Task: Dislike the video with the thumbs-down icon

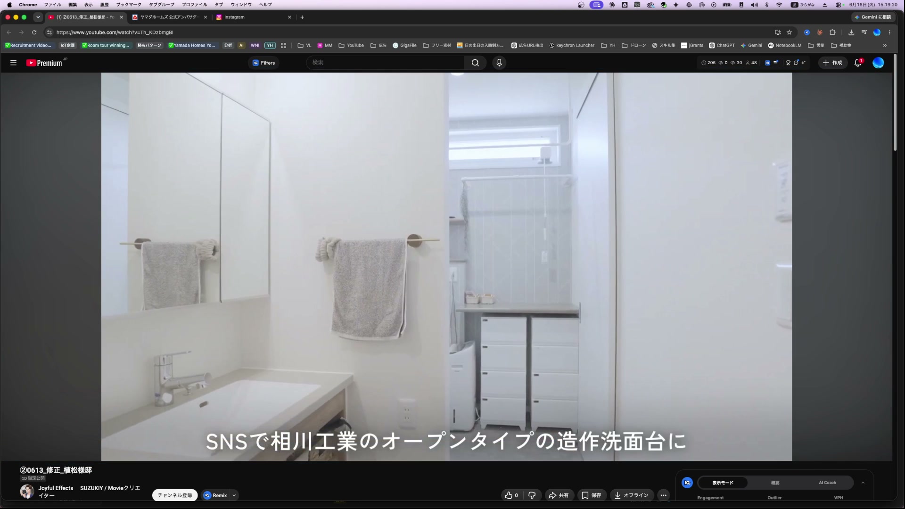Action: coord(532,495)
